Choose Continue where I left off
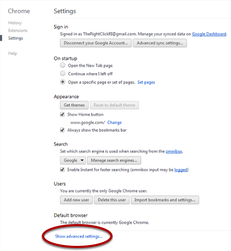231x251 pixels. pos(62,74)
